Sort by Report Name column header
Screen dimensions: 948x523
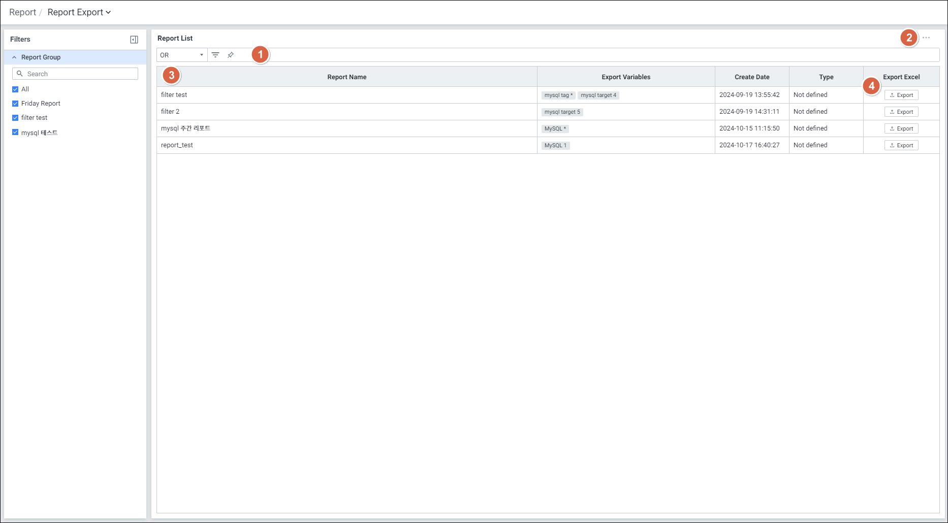coord(346,77)
